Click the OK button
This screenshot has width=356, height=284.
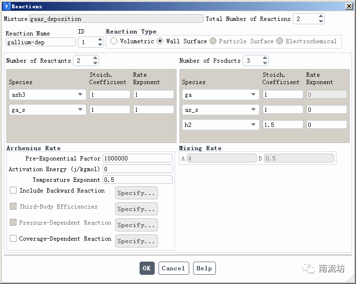[147, 268]
